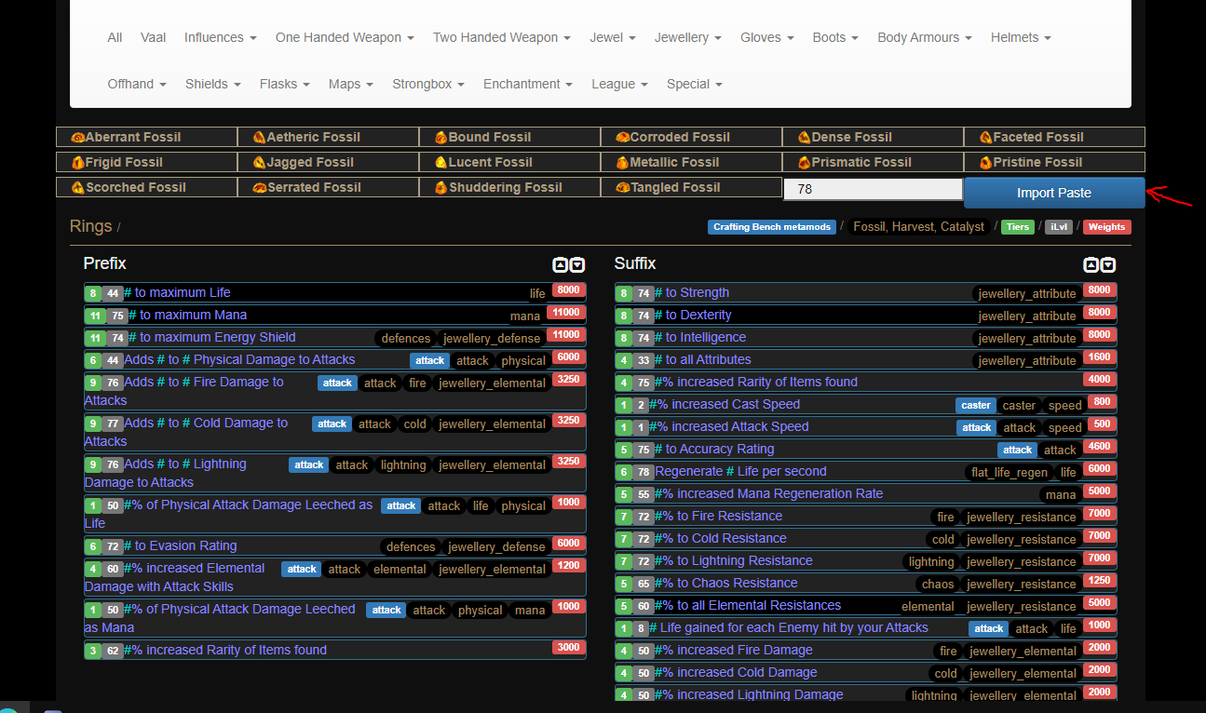Toggle the green Tiers badge

[x=1017, y=227]
